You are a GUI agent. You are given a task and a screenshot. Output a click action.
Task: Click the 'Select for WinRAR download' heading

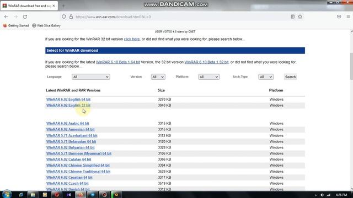[72, 51]
